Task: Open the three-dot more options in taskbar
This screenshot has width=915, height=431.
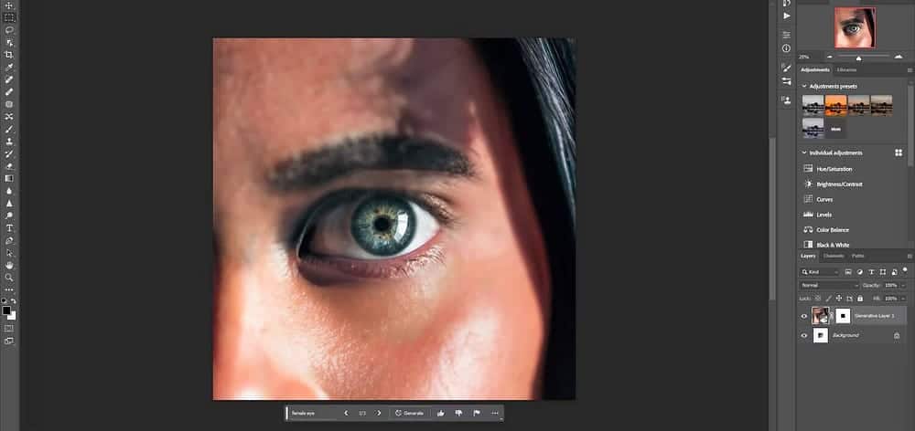Action: [x=495, y=414]
